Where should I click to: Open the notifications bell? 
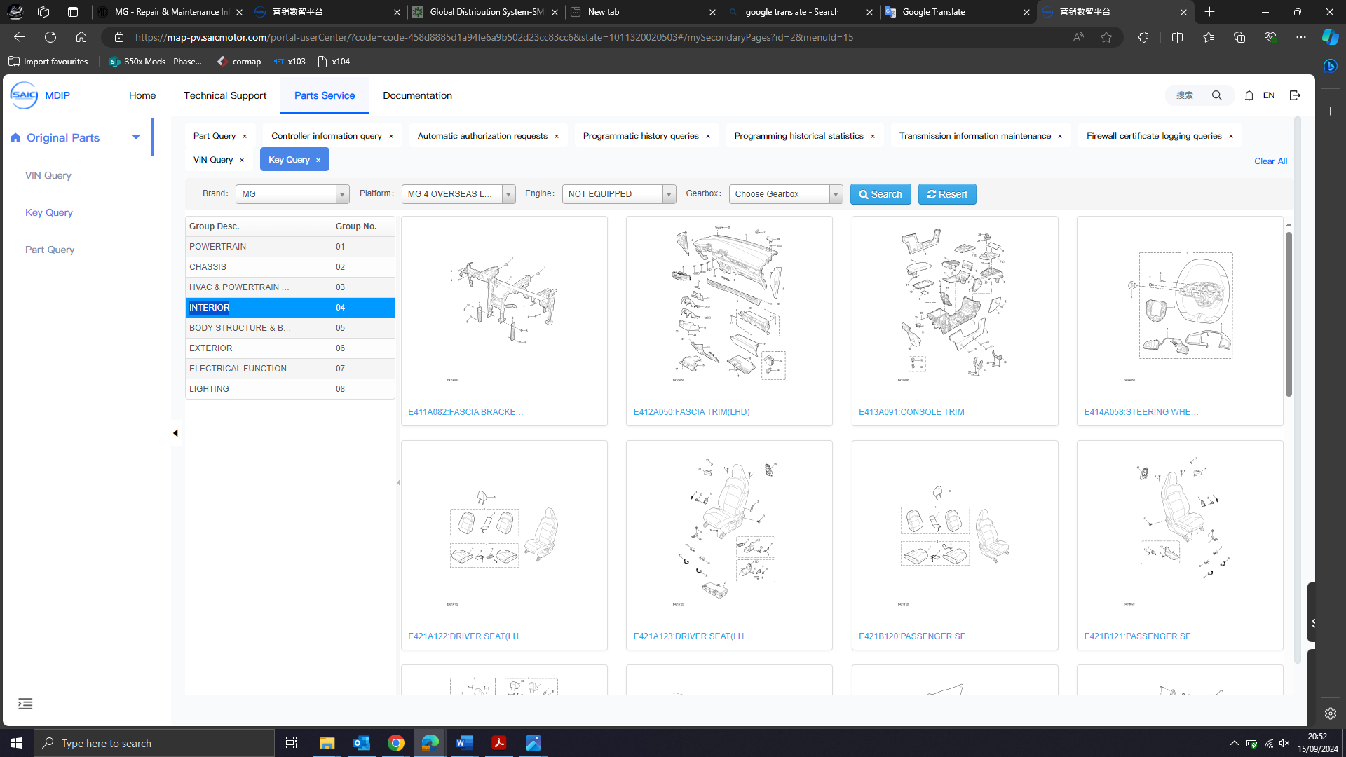pyautogui.click(x=1249, y=95)
